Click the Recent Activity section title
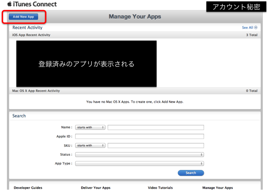The width and height of the screenshot is (268, 190). point(27,28)
